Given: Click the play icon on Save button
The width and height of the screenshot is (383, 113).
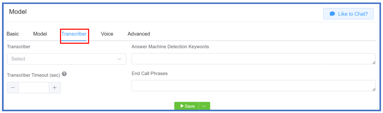Looking at the screenshot, I should (182, 106).
